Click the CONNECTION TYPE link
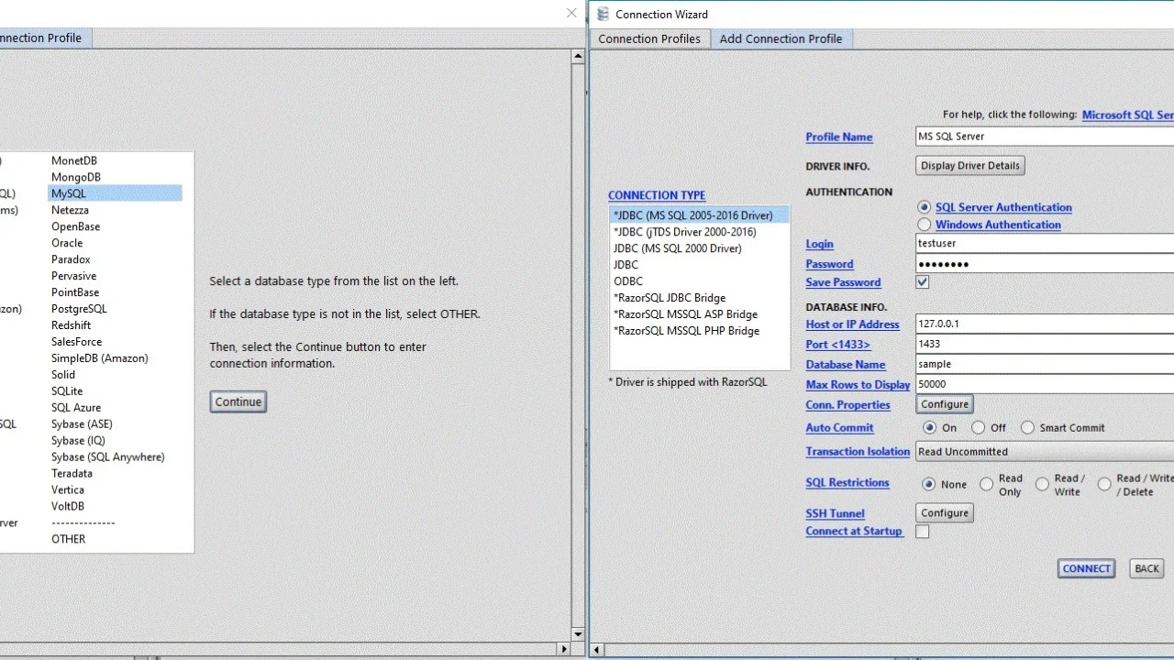 click(x=657, y=195)
